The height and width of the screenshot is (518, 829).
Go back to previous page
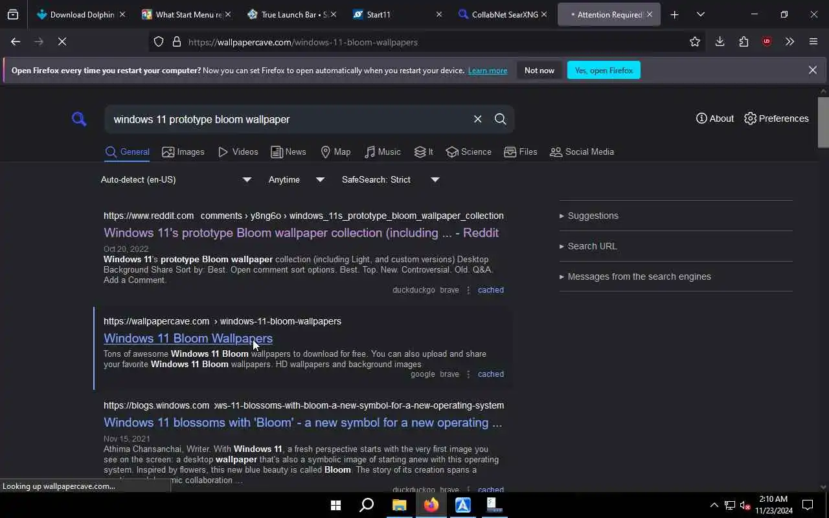16,41
